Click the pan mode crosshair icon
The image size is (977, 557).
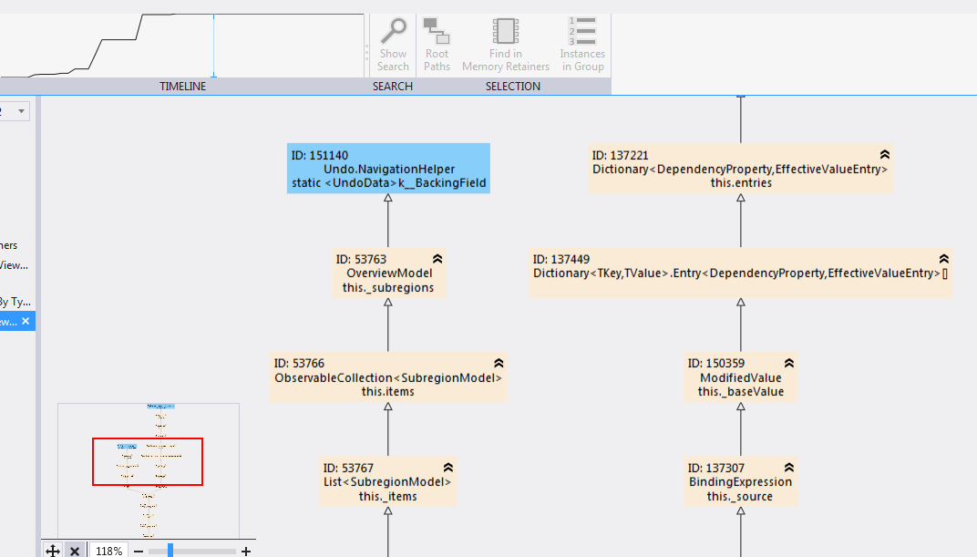pos(53,550)
